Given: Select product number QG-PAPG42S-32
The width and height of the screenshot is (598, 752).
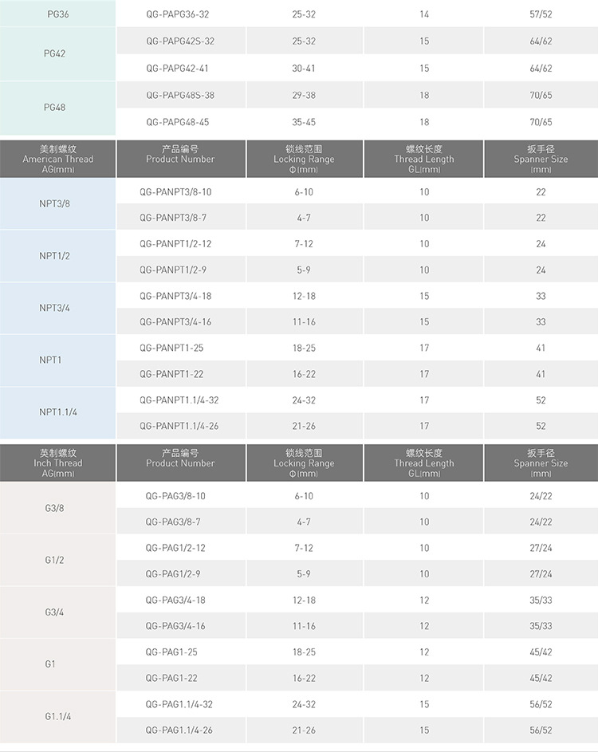Looking at the screenshot, I should pos(180,41).
